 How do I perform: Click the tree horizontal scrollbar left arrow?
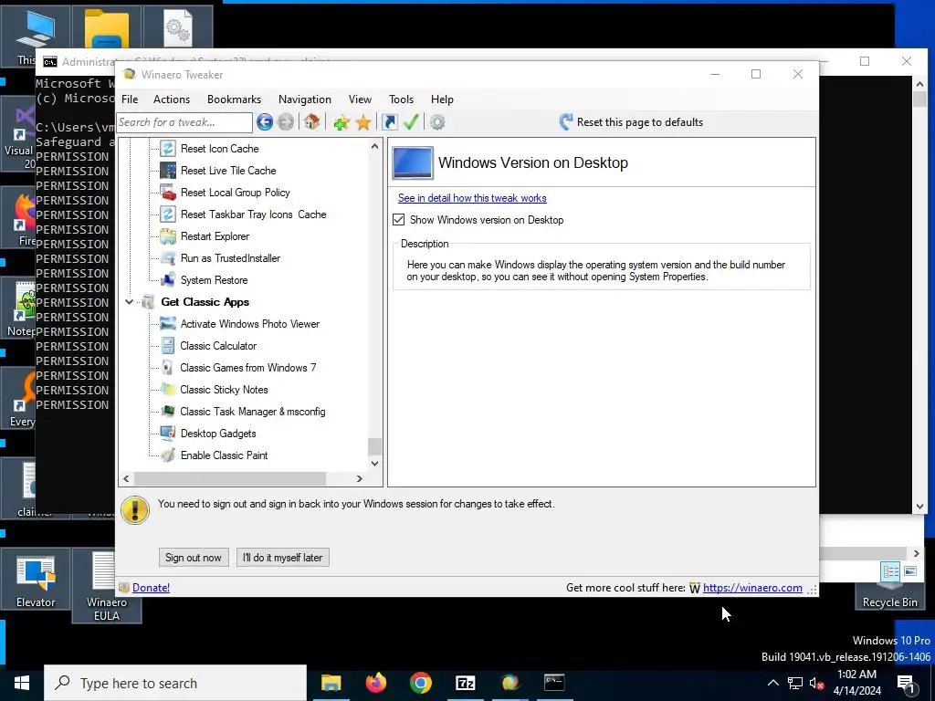(x=126, y=478)
